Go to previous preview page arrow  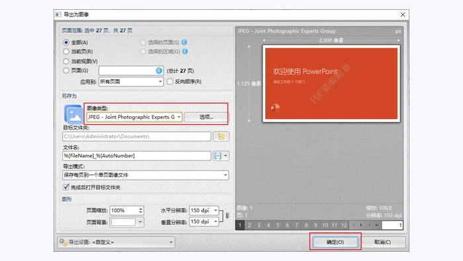(353, 225)
